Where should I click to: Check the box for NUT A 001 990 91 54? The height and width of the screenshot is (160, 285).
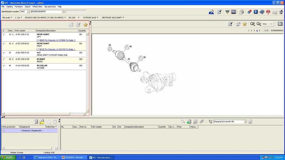pyautogui.click(x=4, y=53)
